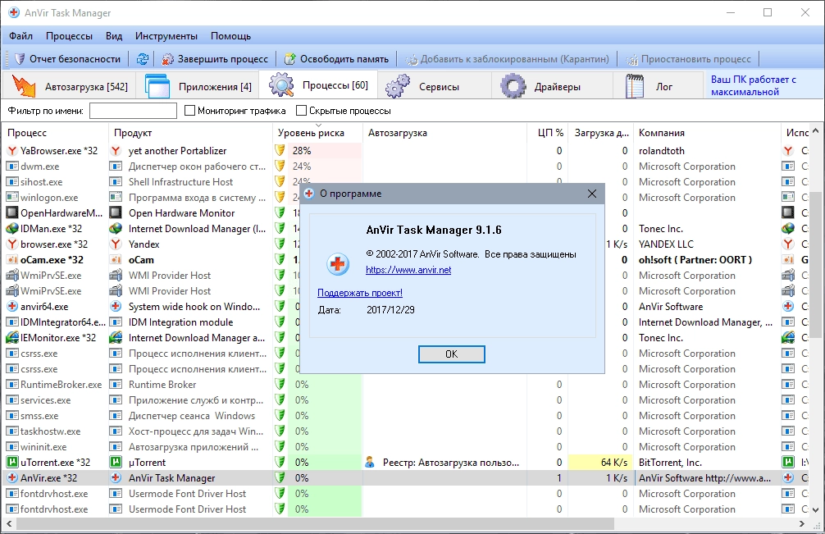
Task: Switch to the Процессы [60] tab
Action: point(318,85)
